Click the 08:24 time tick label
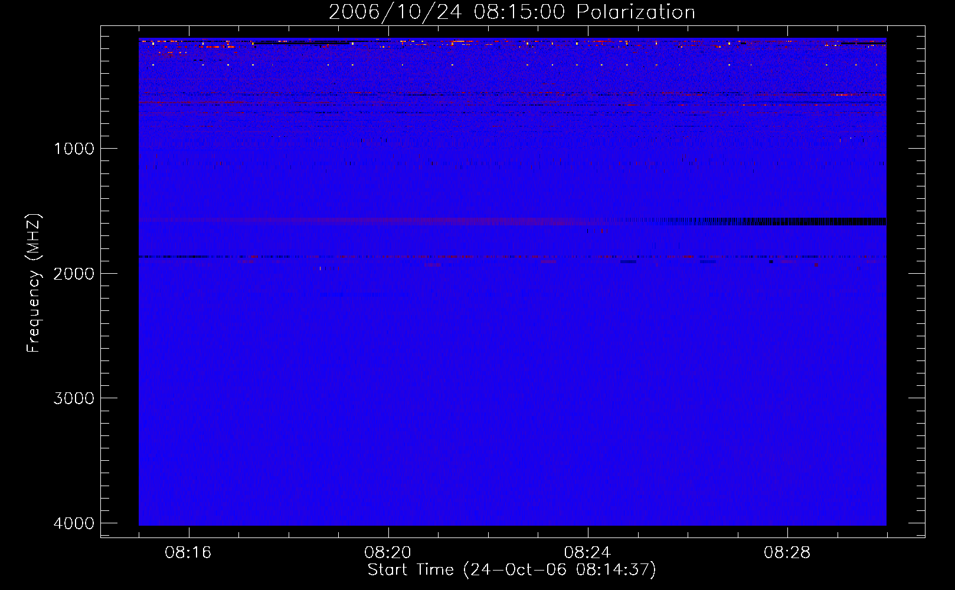 point(587,553)
